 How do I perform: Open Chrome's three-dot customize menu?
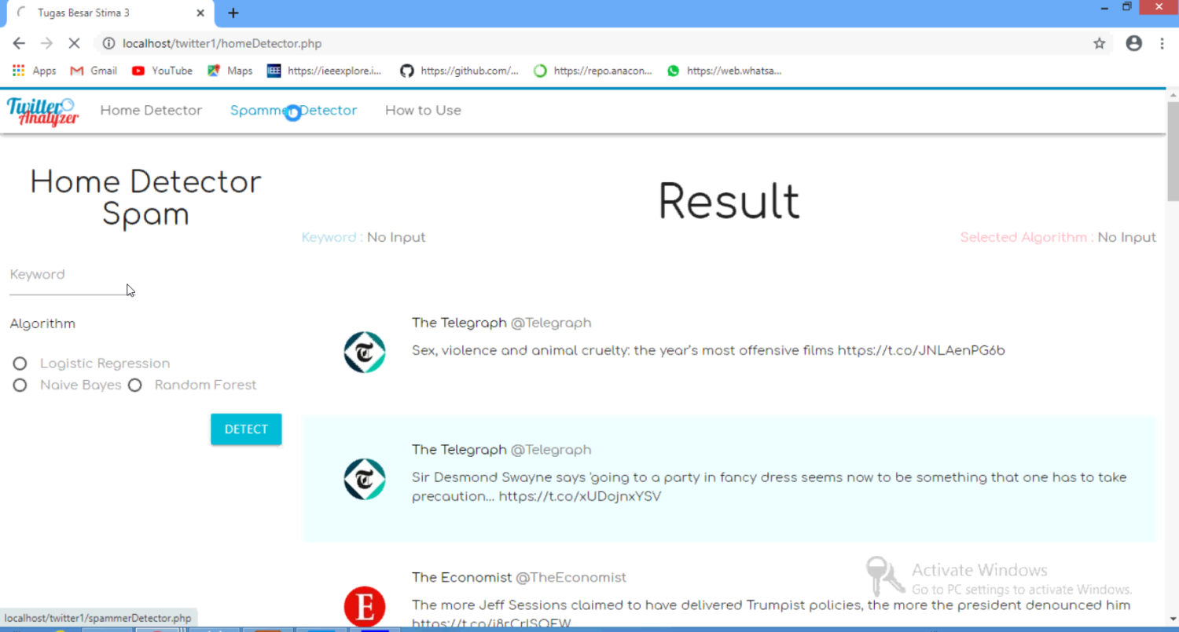(x=1162, y=43)
